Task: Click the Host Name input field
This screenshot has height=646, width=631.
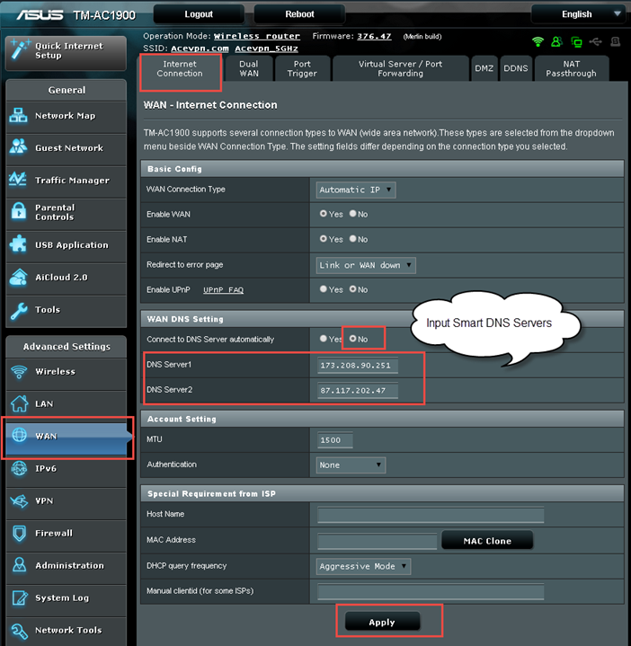Action: pos(431,515)
